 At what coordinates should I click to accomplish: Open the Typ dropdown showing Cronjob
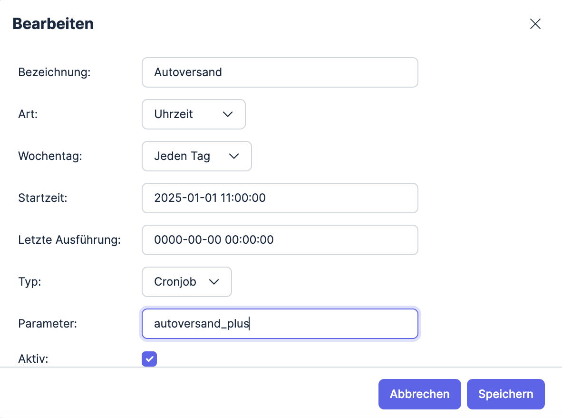tap(186, 282)
